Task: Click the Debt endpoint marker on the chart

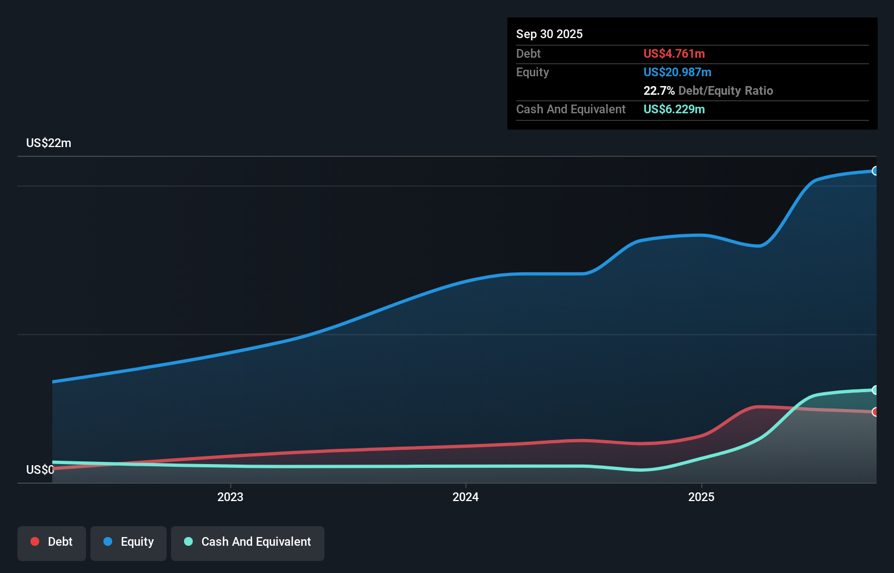Action: (x=875, y=412)
